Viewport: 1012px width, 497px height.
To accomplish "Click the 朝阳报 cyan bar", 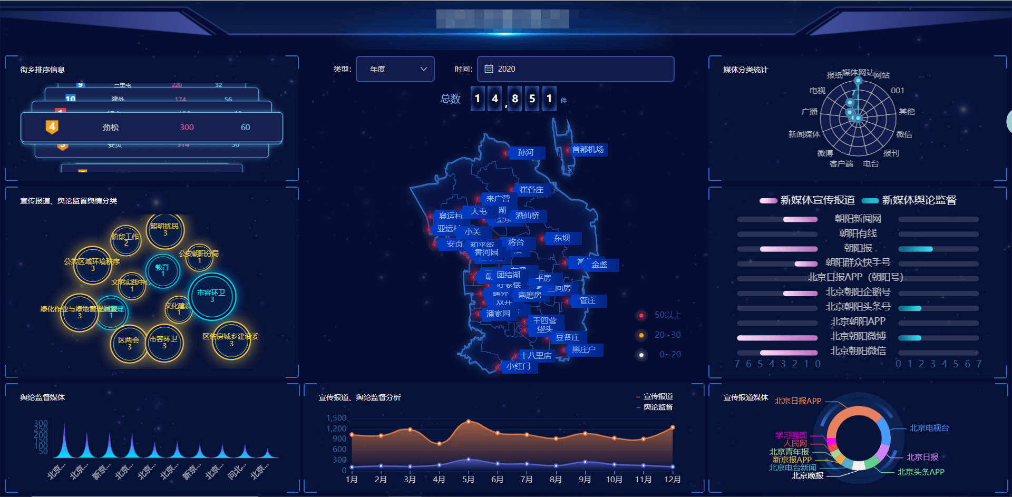I will (916, 249).
